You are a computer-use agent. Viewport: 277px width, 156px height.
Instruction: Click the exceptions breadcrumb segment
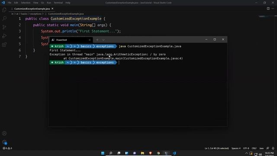[x=35, y=14]
